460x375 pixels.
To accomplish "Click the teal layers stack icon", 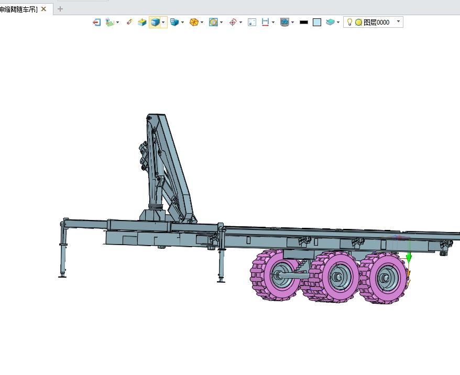I will (x=331, y=23).
